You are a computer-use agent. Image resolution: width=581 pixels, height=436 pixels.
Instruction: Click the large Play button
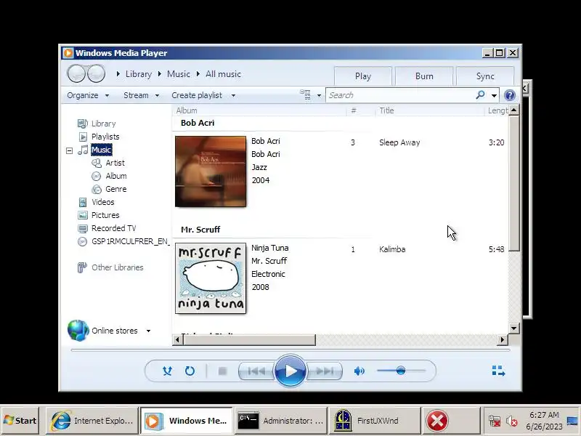click(x=290, y=371)
